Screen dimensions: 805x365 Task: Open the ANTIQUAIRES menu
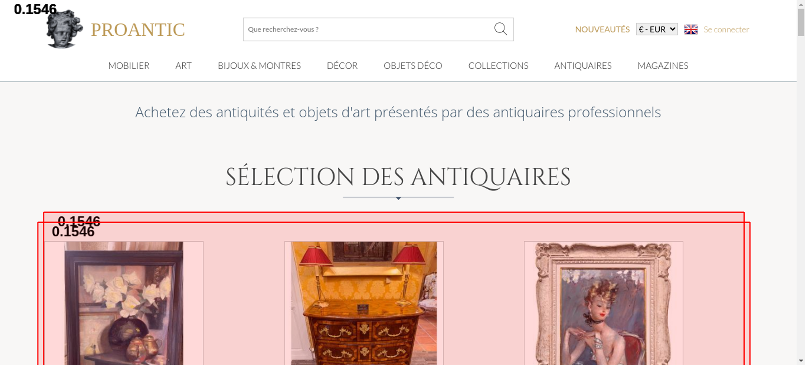583,66
